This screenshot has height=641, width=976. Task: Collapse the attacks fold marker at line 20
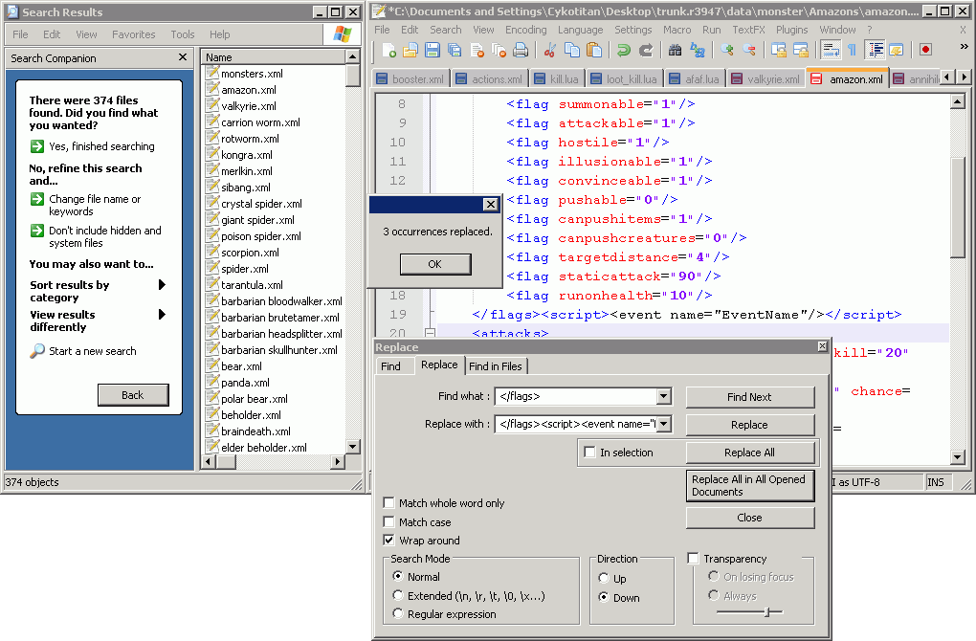430,333
